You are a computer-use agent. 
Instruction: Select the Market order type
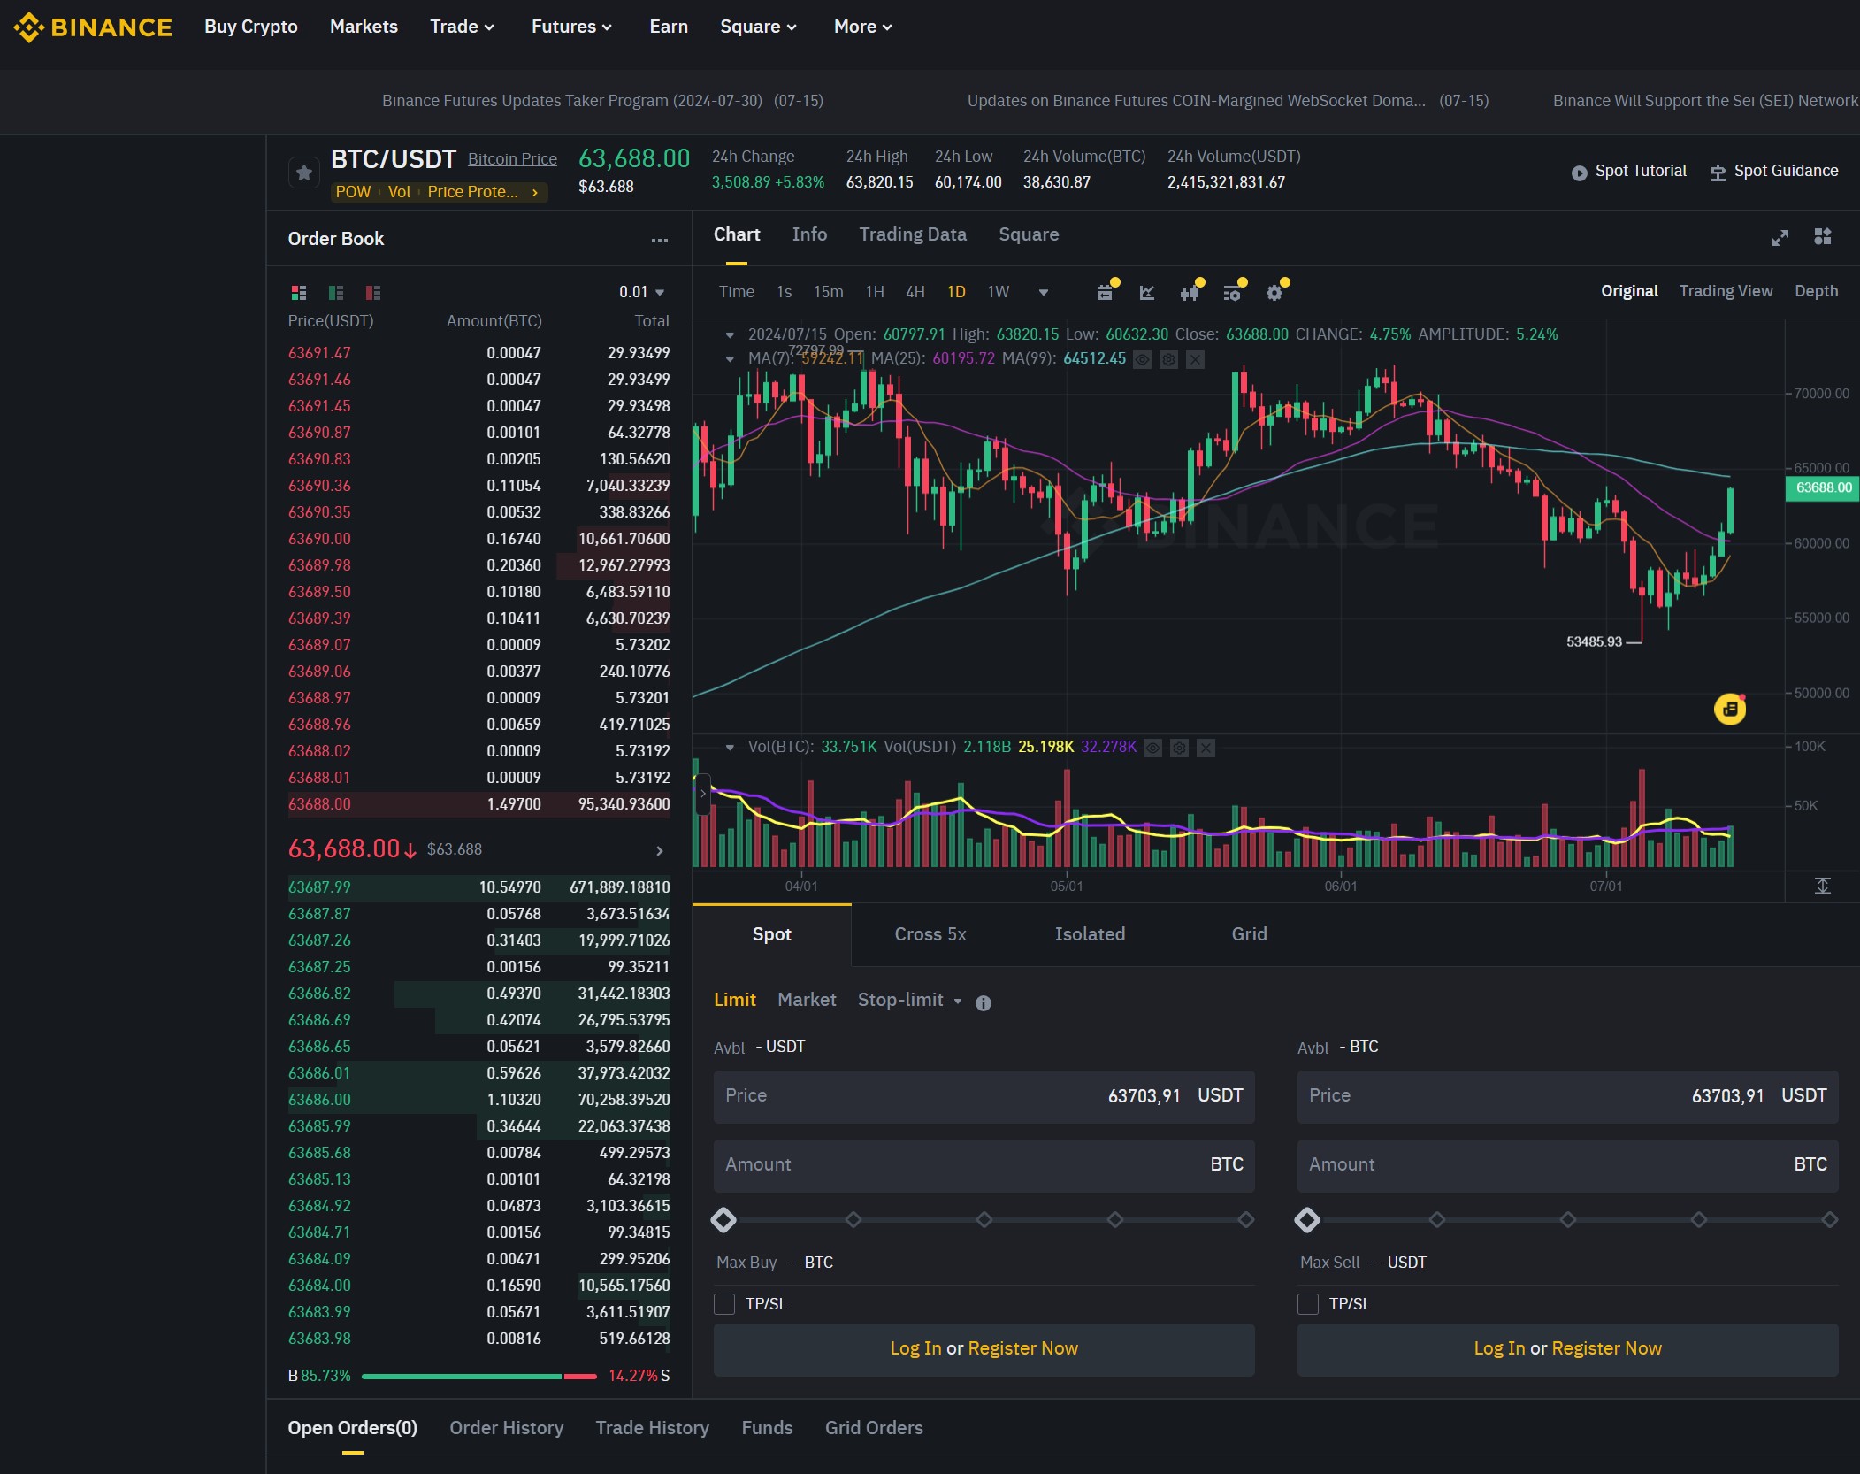pyautogui.click(x=807, y=1000)
